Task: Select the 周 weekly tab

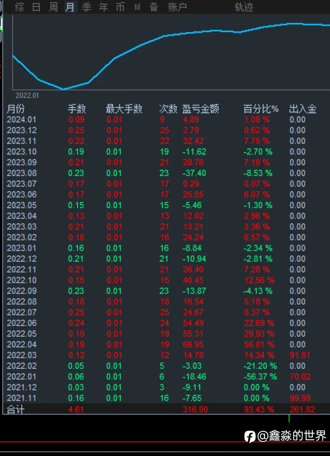Action: (53, 7)
